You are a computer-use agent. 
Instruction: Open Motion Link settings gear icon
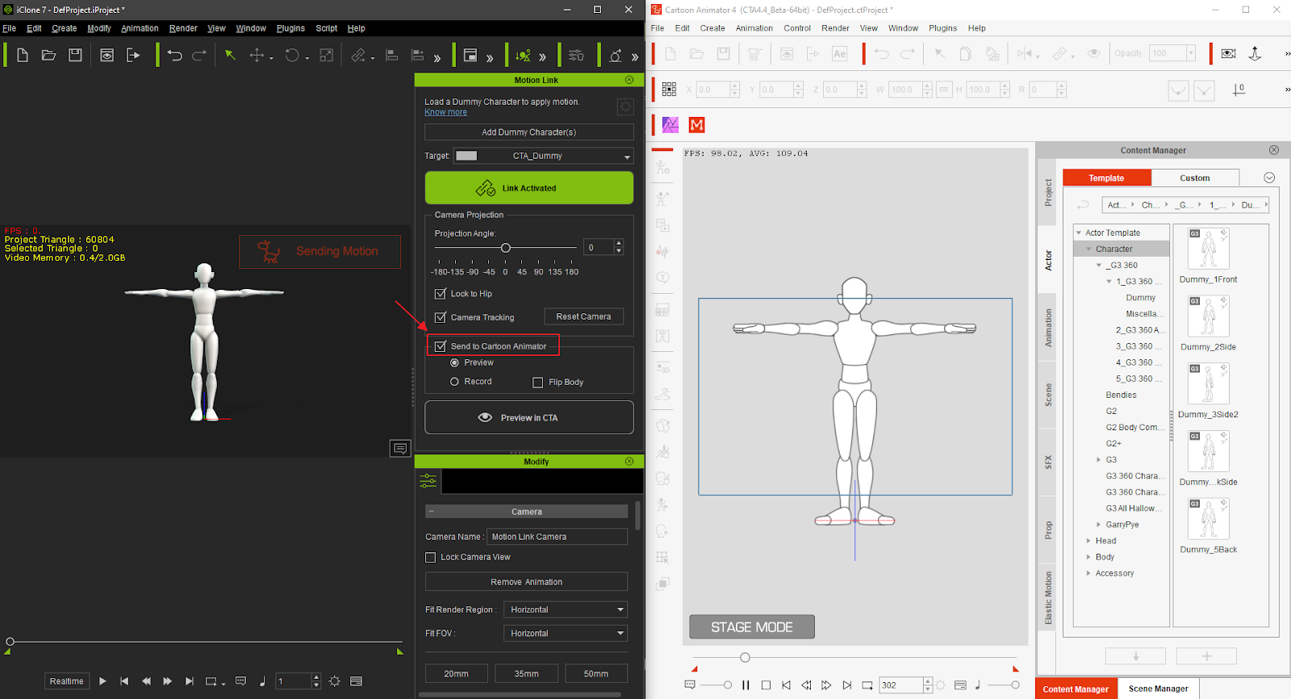point(625,107)
